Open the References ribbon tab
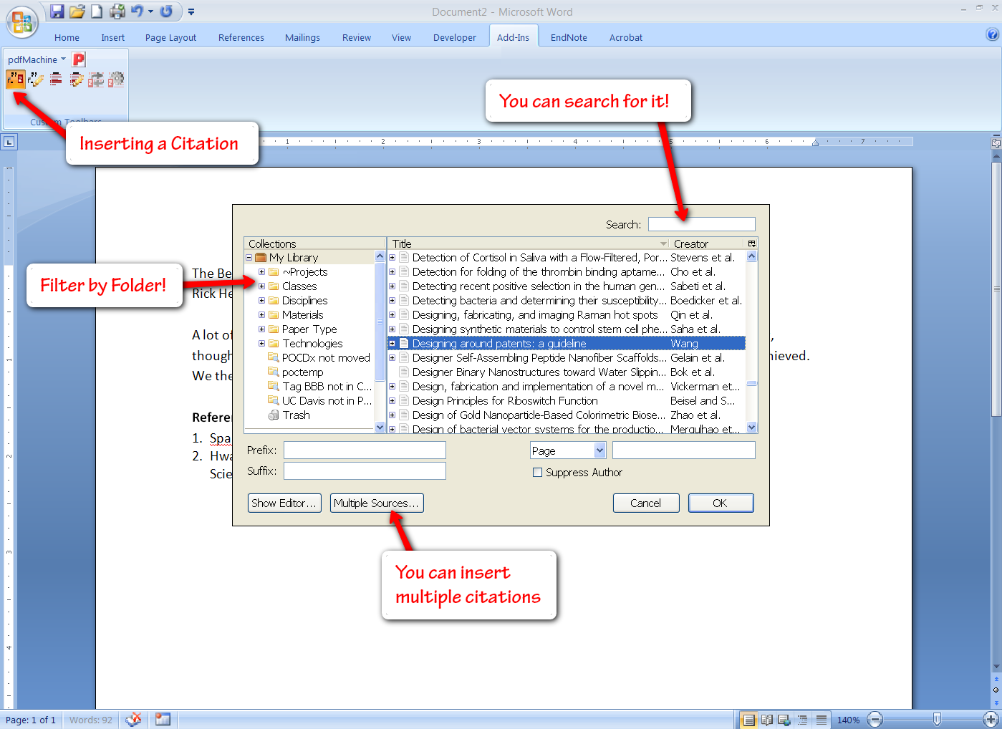 (x=241, y=37)
